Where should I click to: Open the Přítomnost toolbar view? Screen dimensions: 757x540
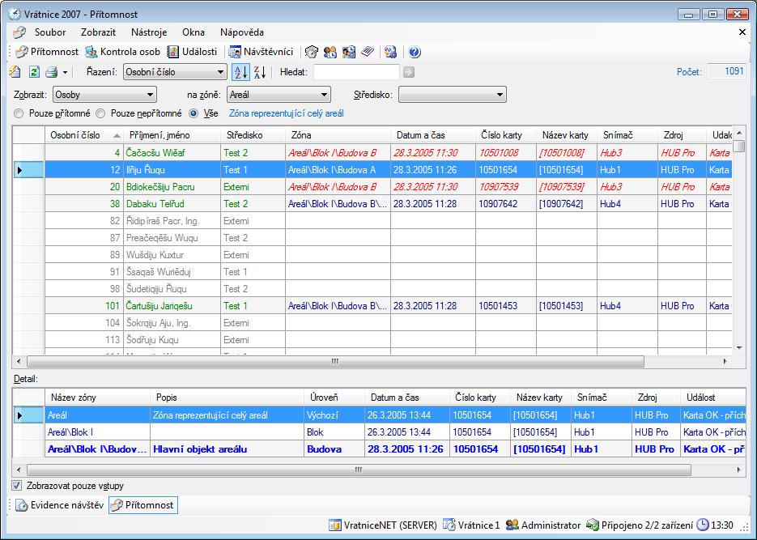pyautogui.click(x=47, y=52)
